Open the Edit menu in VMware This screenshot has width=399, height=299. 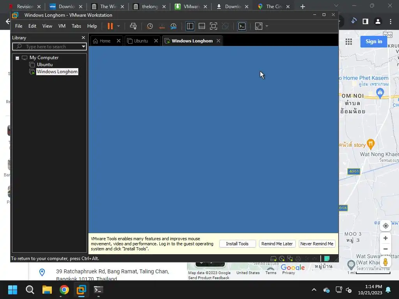(32, 26)
